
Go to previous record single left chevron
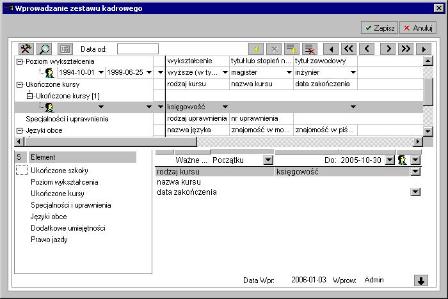point(367,49)
